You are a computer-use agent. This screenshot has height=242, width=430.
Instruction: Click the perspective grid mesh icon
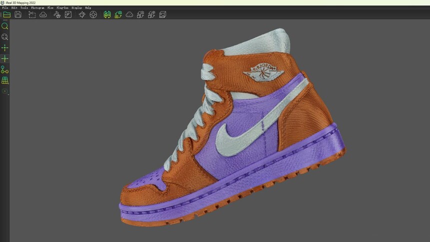pyautogui.click(x=4, y=80)
